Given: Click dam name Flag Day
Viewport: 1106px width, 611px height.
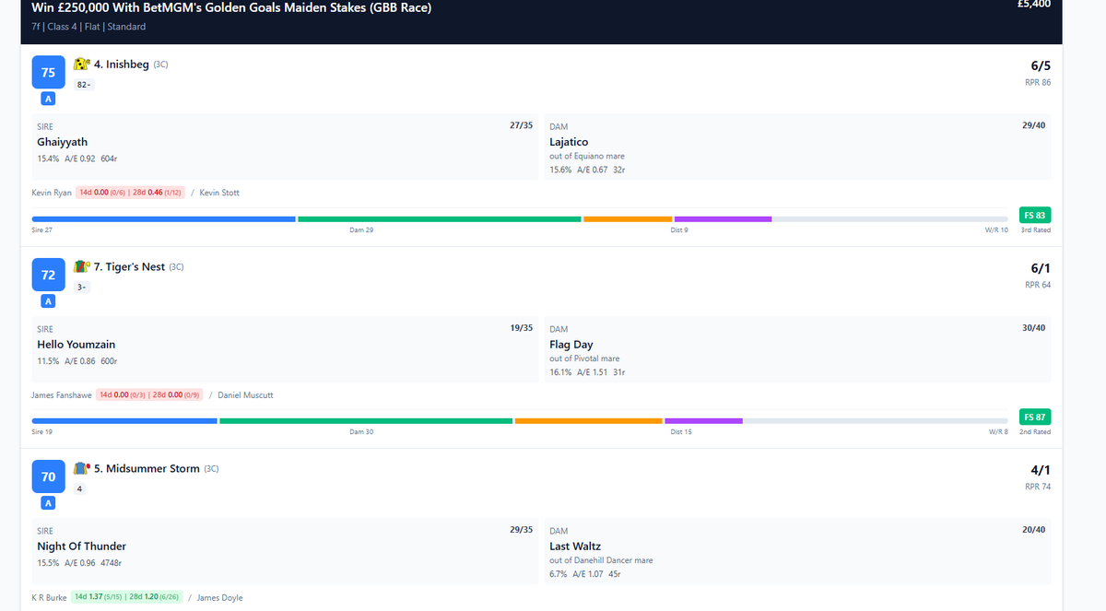Looking at the screenshot, I should 571,345.
